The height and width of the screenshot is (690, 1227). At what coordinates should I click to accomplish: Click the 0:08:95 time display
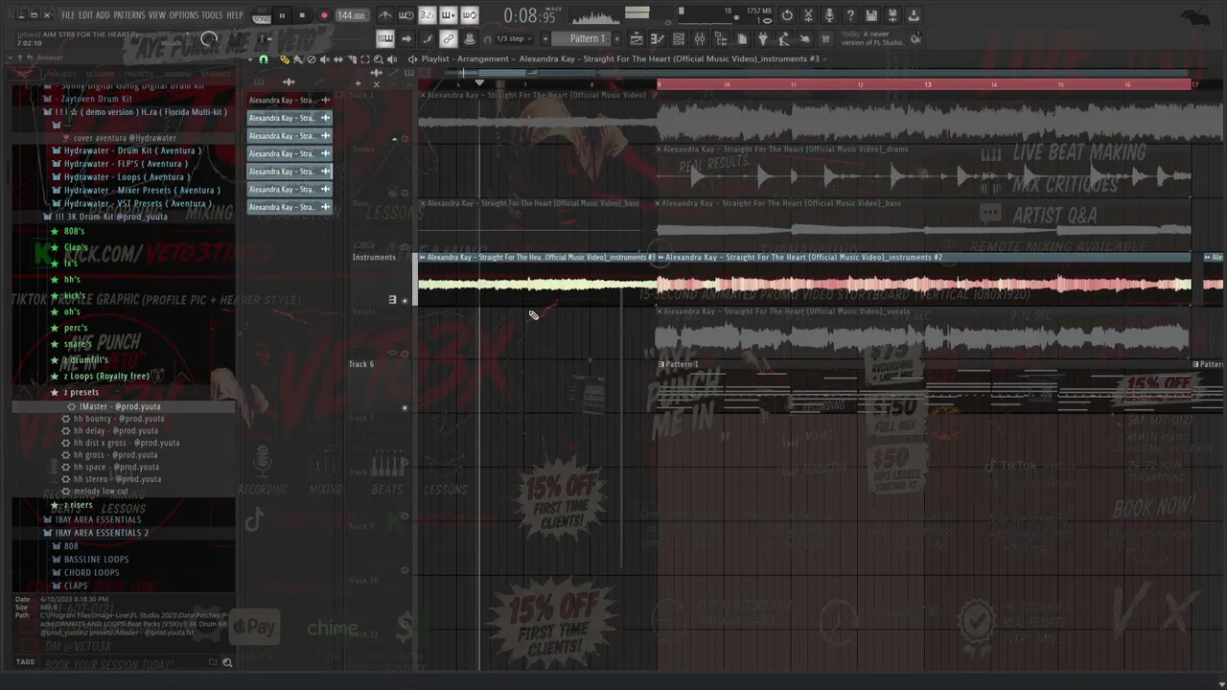click(529, 16)
